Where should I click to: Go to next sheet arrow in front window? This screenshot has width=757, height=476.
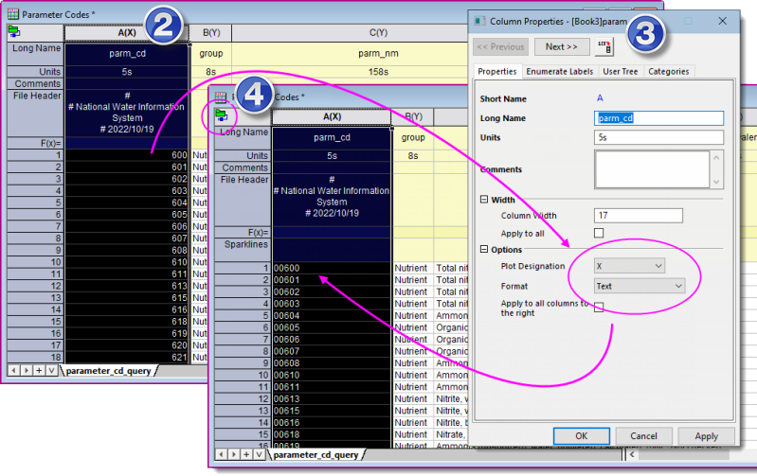(234, 454)
